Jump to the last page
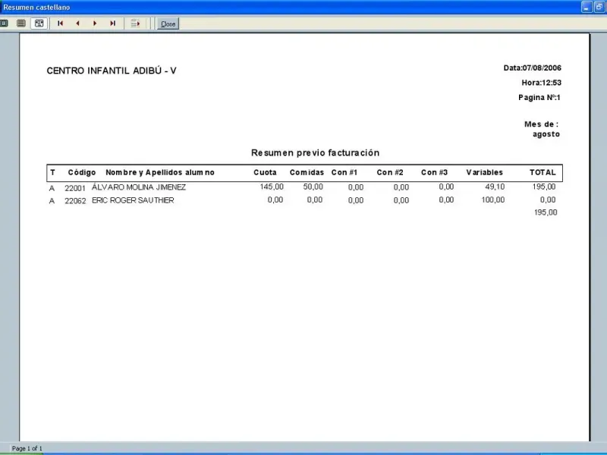The image size is (607, 455). [112, 24]
